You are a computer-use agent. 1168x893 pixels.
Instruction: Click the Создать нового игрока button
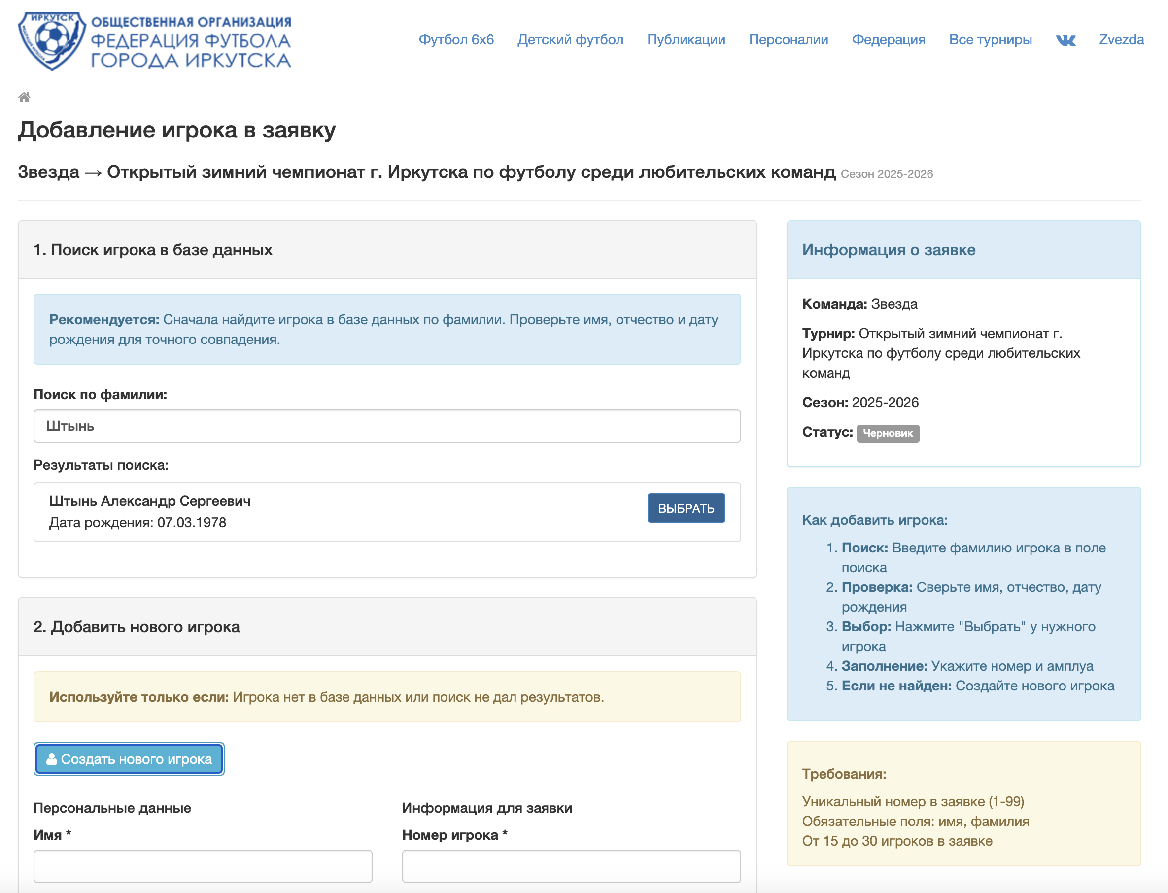[x=129, y=758]
